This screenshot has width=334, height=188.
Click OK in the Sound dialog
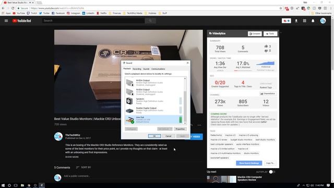point(154,136)
